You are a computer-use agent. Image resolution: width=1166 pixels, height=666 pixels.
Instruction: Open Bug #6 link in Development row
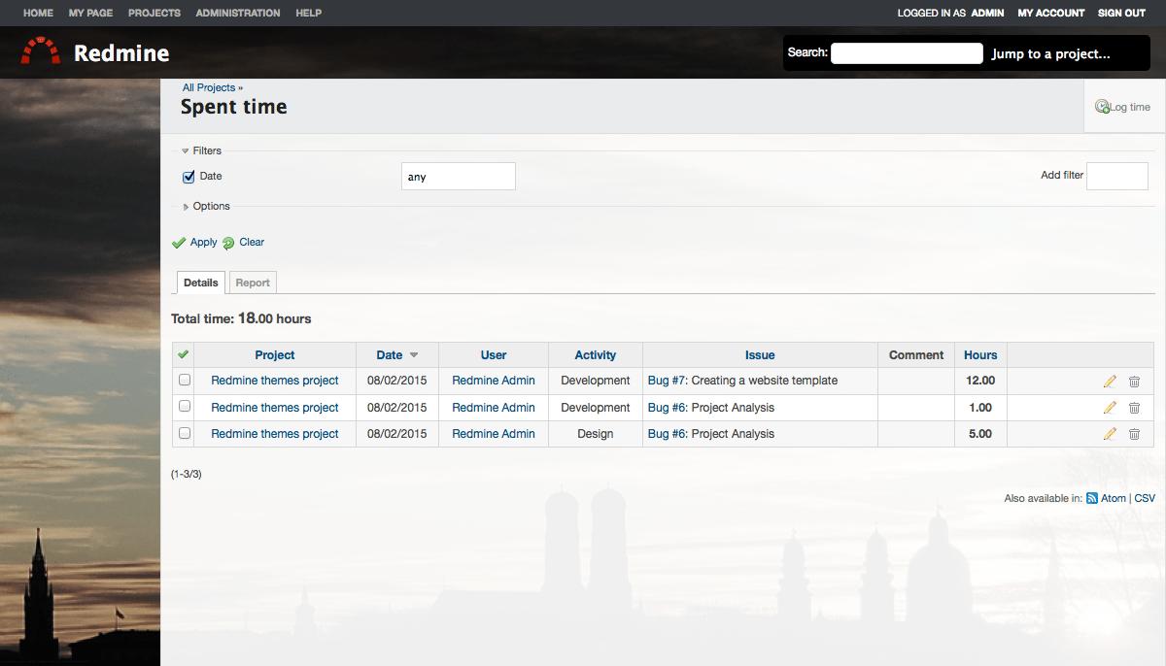[667, 408]
